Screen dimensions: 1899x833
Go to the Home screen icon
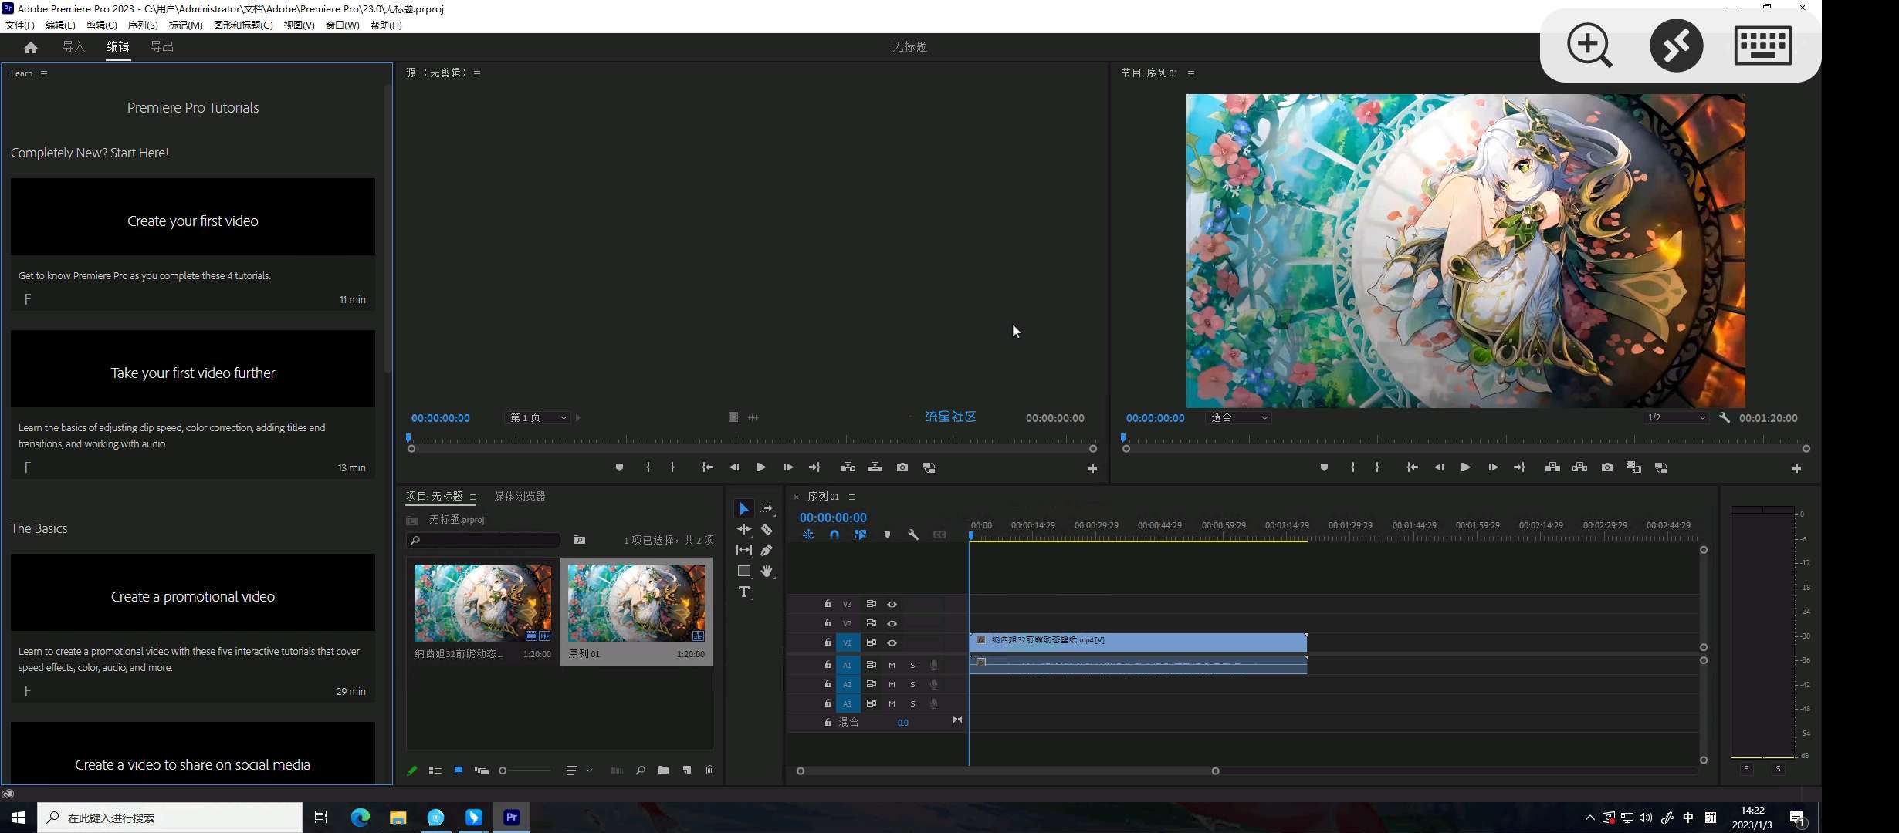coord(31,47)
